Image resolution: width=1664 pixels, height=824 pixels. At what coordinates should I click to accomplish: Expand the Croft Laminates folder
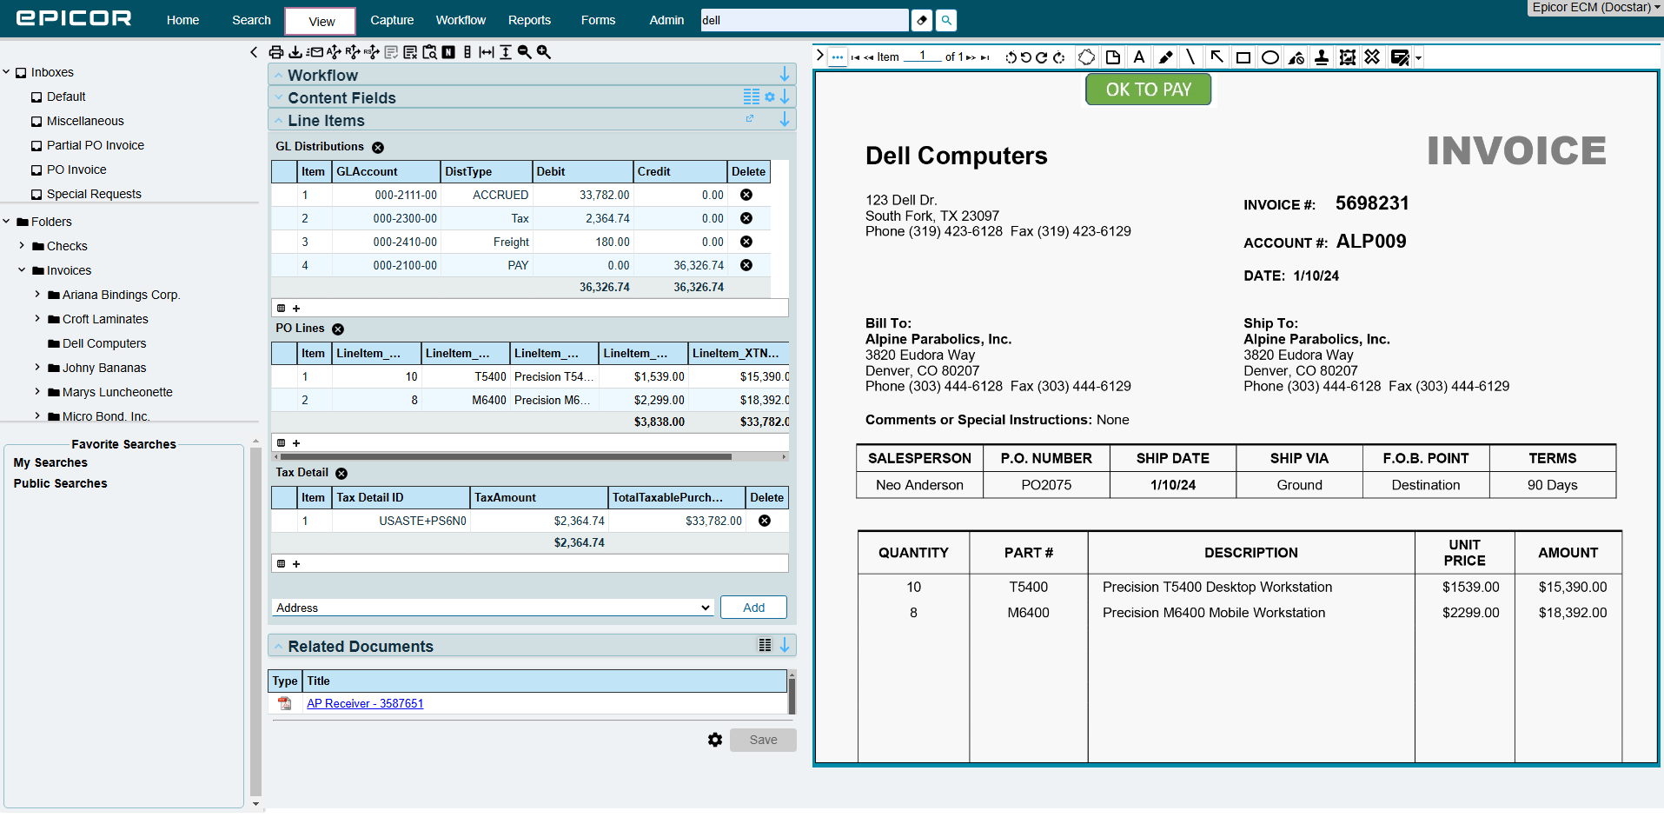(x=37, y=319)
